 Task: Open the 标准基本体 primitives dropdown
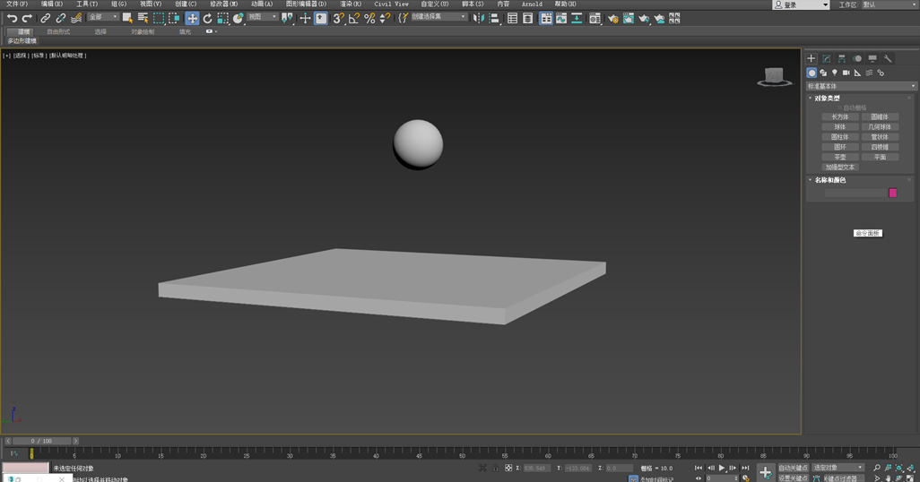861,86
